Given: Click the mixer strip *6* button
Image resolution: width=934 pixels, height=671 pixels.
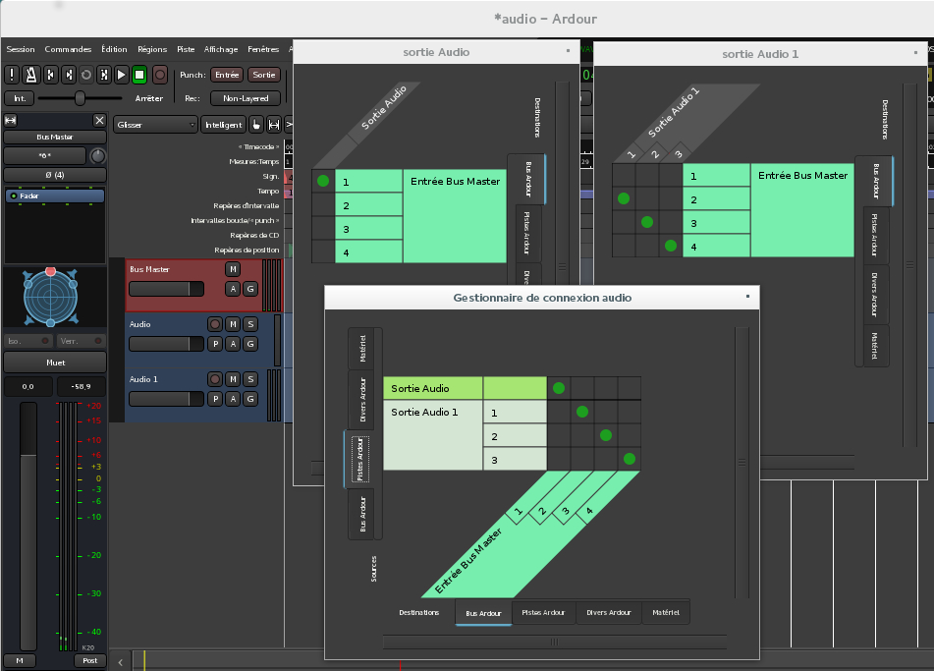Looking at the screenshot, I should tap(44, 155).
